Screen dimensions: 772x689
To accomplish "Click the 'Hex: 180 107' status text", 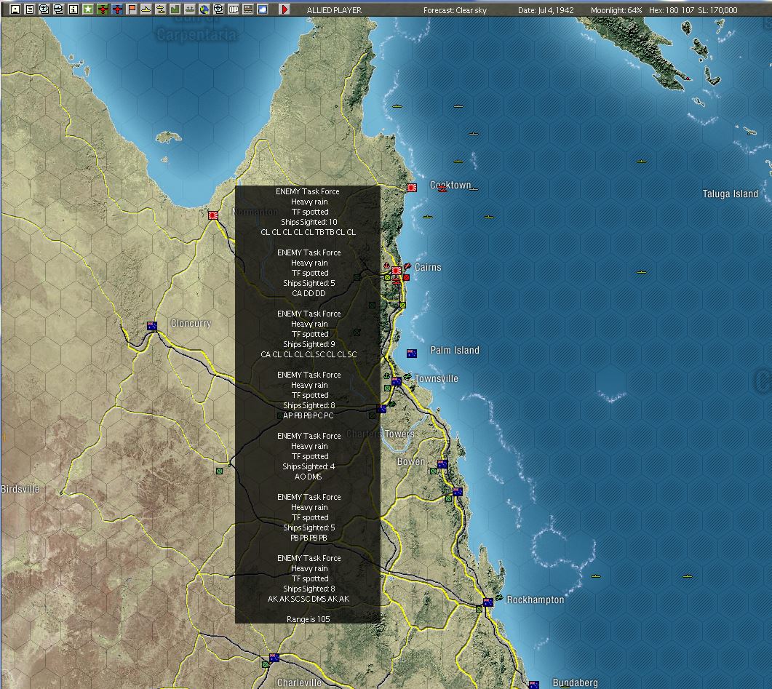I will pos(672,10).
